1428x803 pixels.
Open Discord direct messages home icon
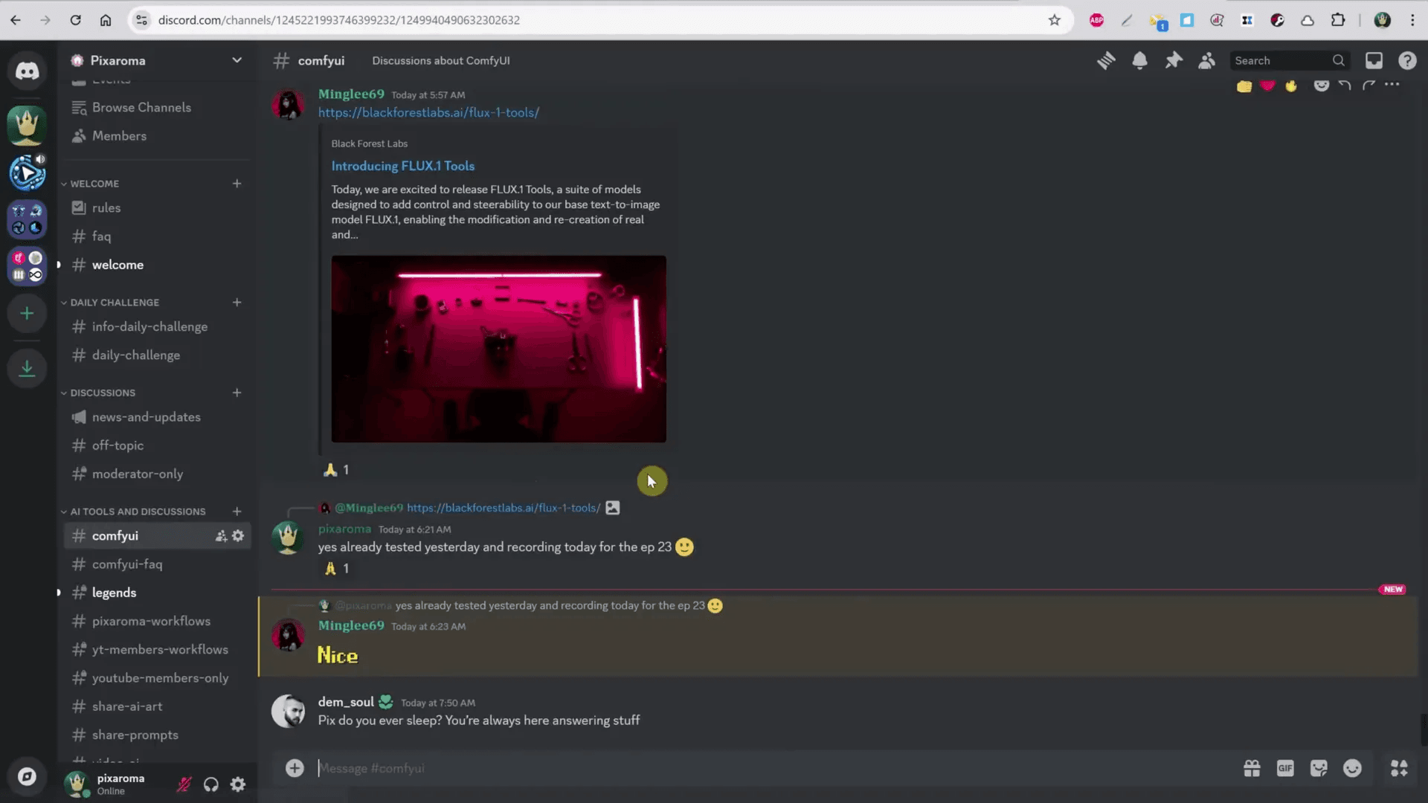28,71
